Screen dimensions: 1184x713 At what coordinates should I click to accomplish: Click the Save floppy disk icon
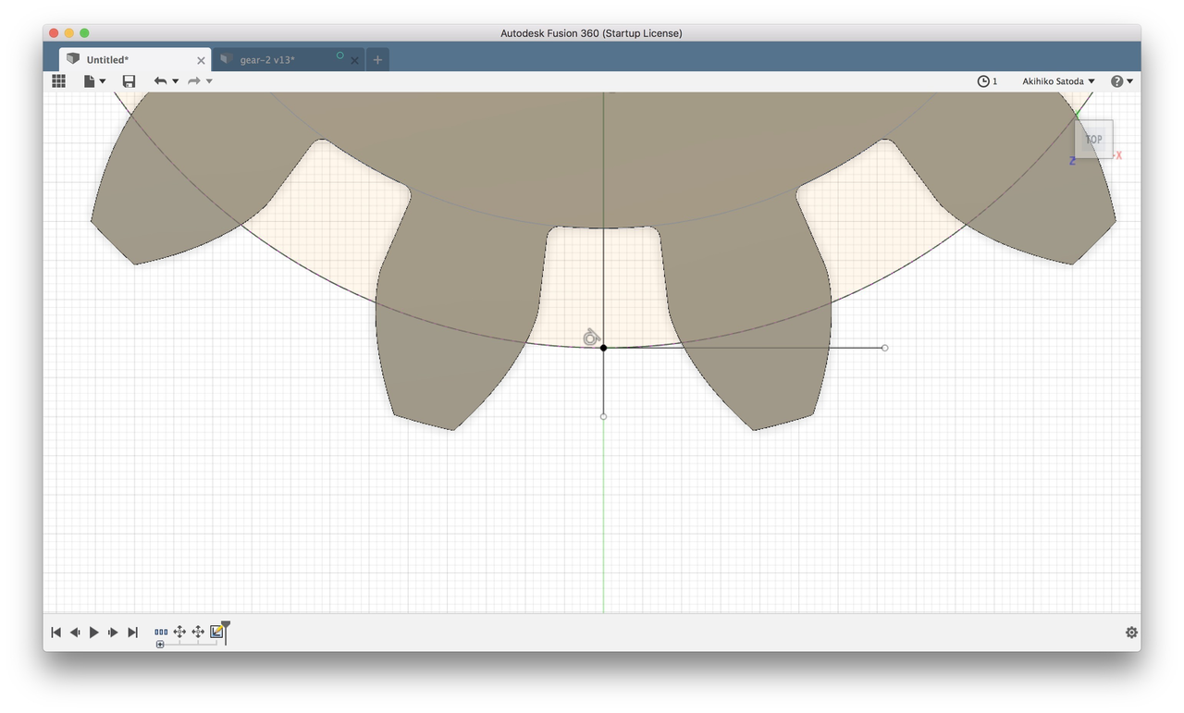point(129,81)
